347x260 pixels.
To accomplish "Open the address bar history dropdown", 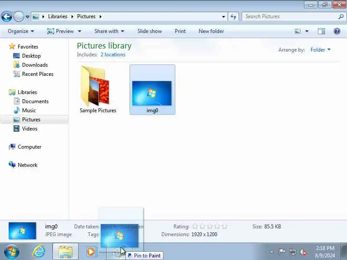I will [x=223, y=16].
